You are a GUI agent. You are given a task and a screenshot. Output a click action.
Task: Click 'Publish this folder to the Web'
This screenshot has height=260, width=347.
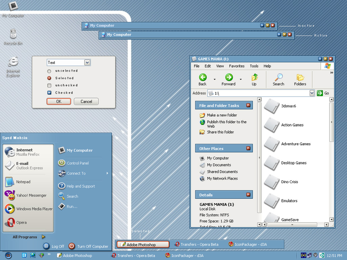[227, 124]
